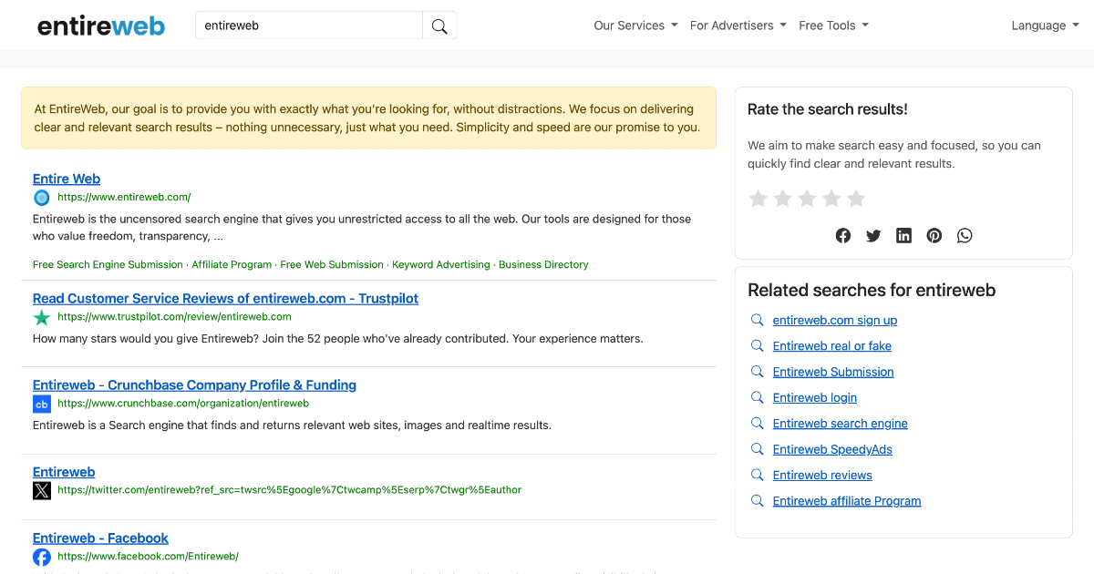This screenshot has height=574, width=1094.
Task: Share results via the LinkedIn icon
Action: coord(903,235)
